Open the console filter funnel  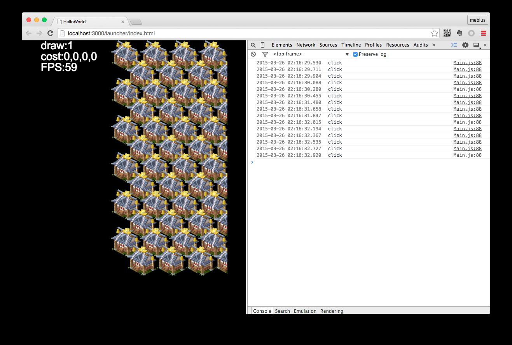point(265,54)
